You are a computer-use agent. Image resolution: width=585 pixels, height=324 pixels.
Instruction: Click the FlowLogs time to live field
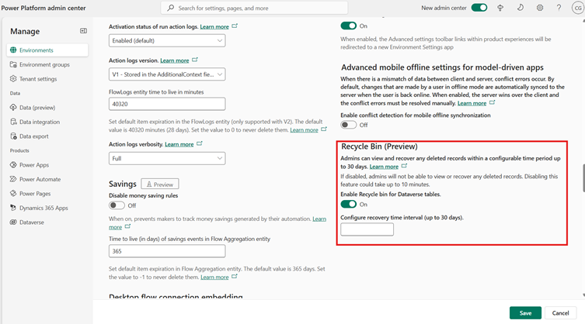point(167,104)
